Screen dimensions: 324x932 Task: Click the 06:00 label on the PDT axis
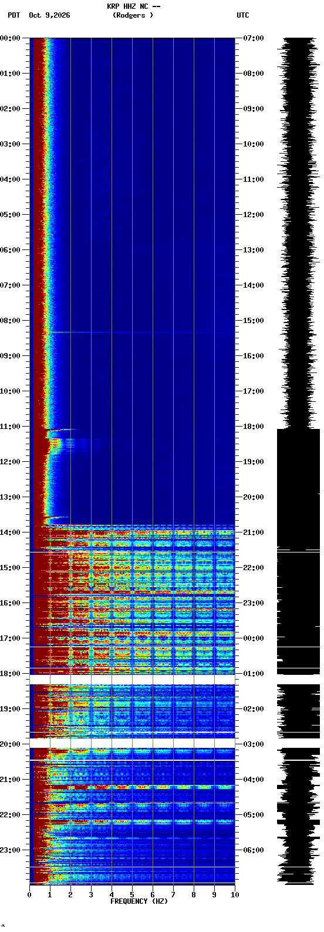(10, 250)
